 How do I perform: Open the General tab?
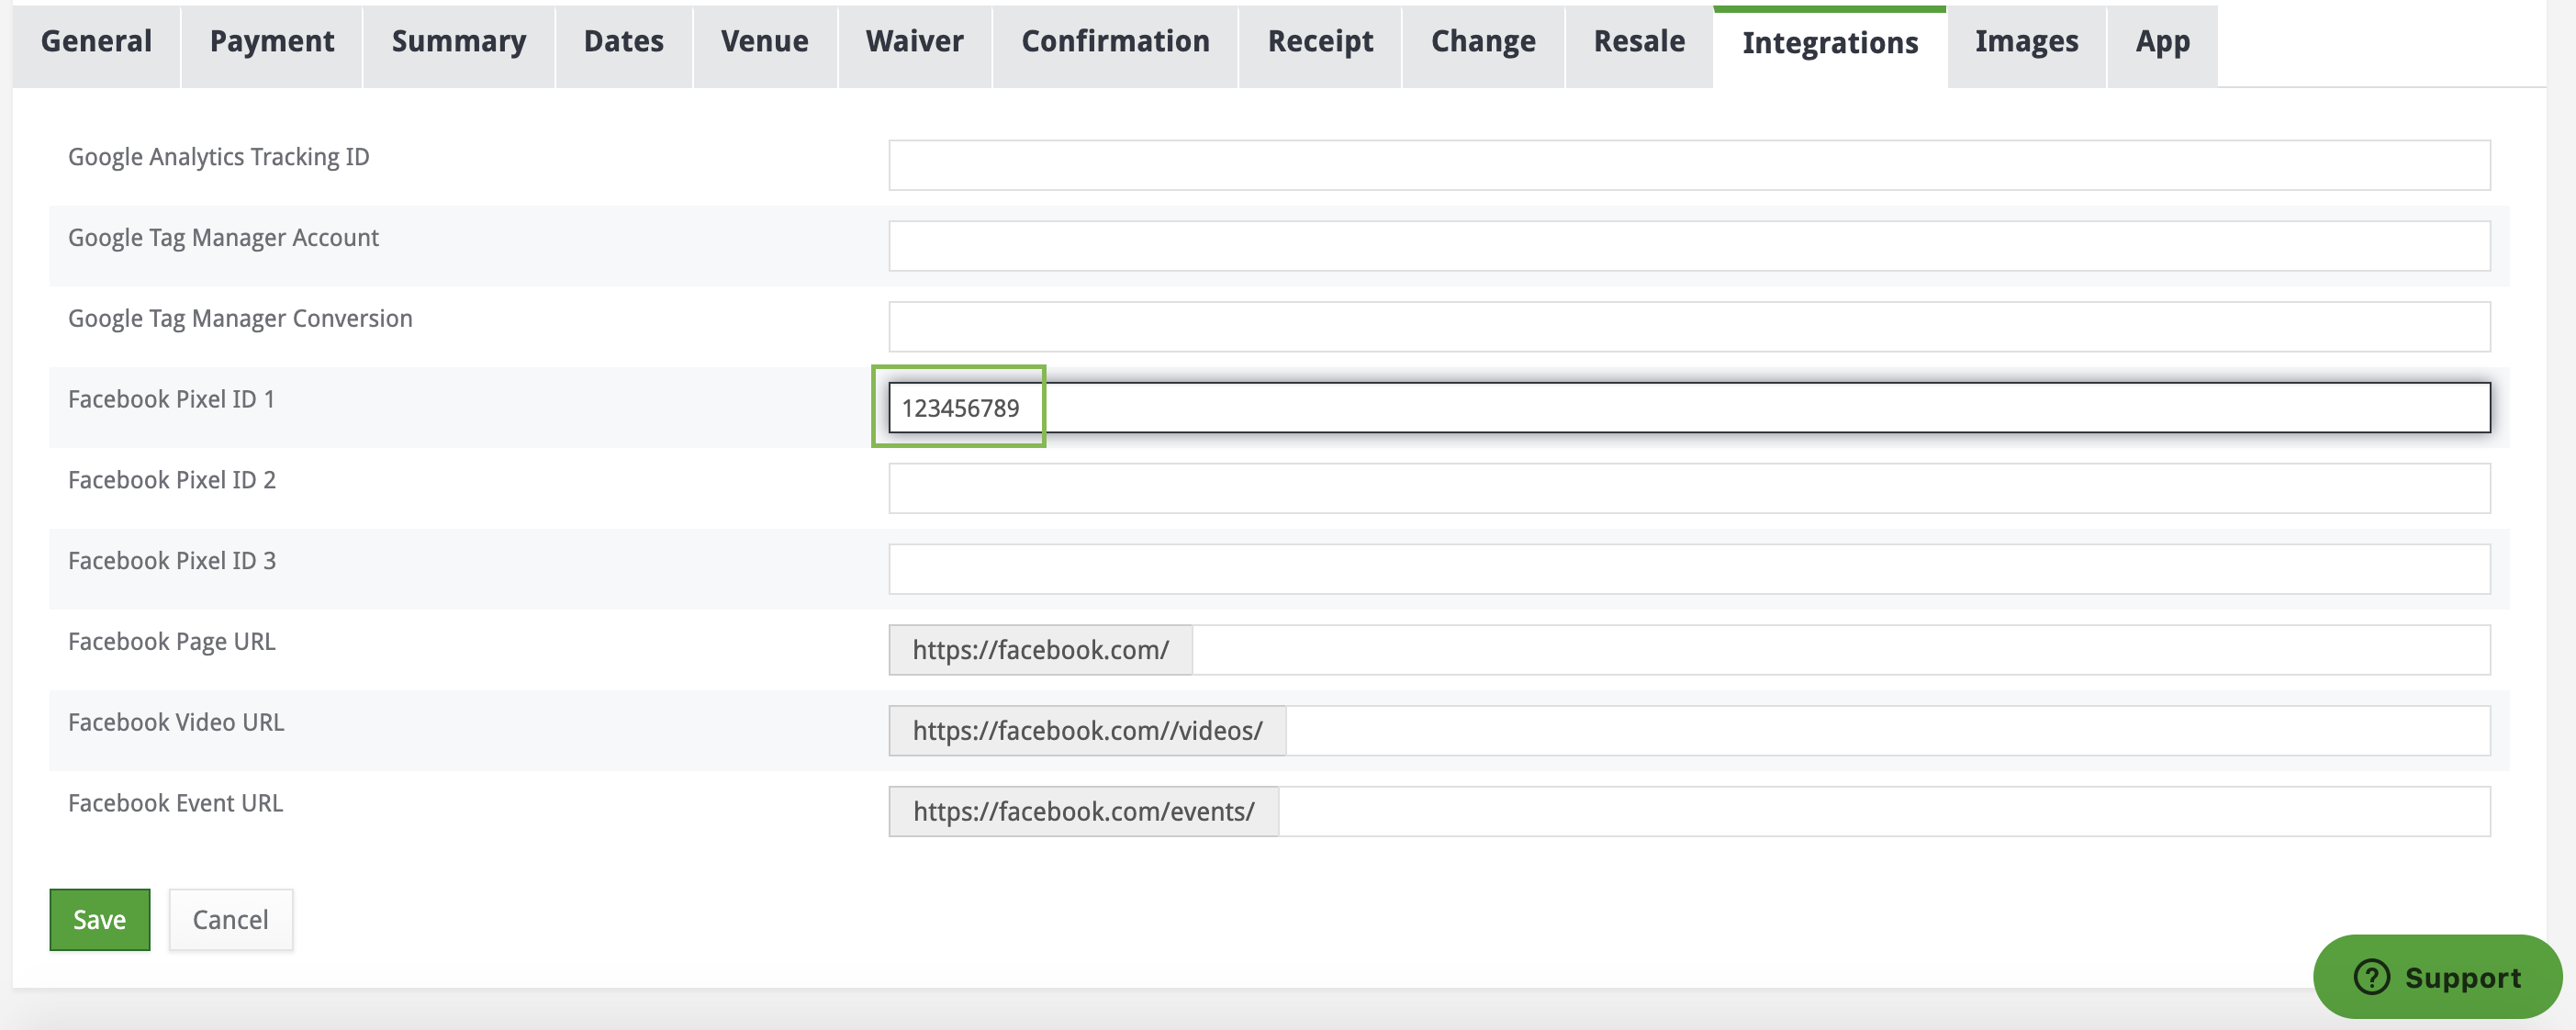click(x=96, y=45)
